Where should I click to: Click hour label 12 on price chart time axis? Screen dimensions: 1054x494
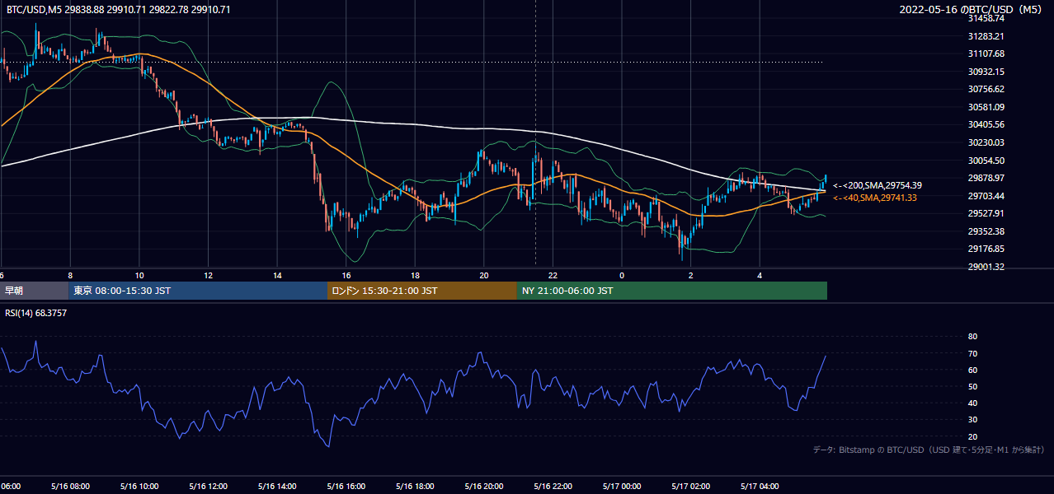[209, 275]
